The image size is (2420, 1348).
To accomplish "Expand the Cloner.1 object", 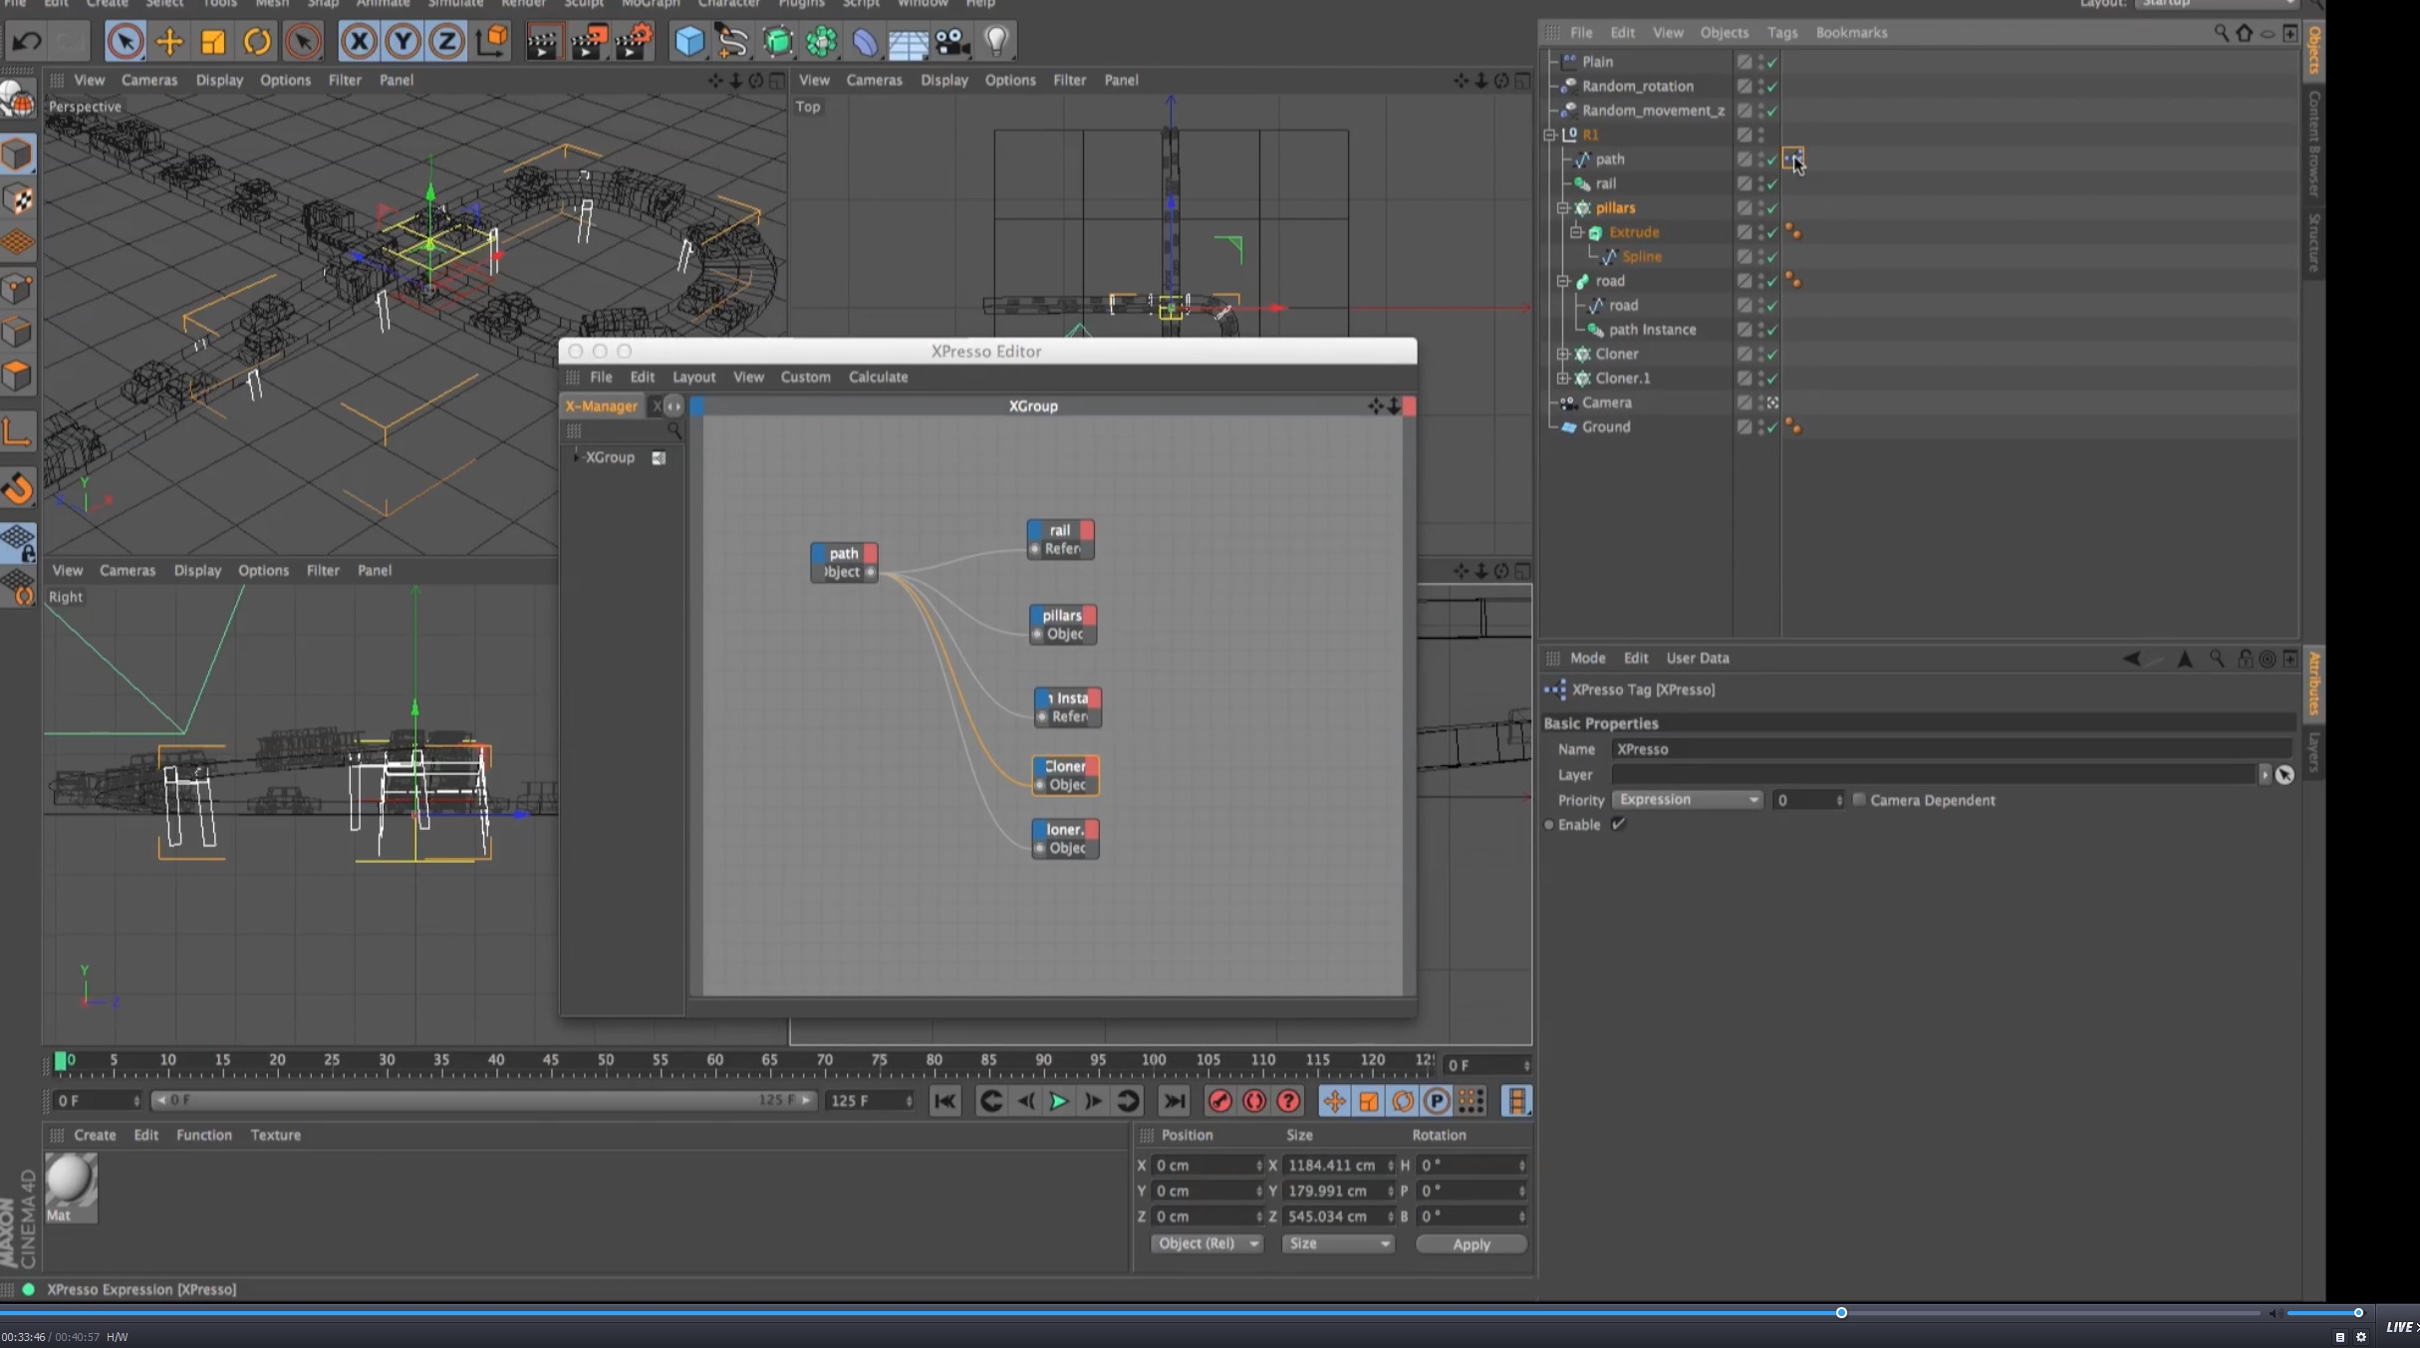I will (x=1563, y=379).
